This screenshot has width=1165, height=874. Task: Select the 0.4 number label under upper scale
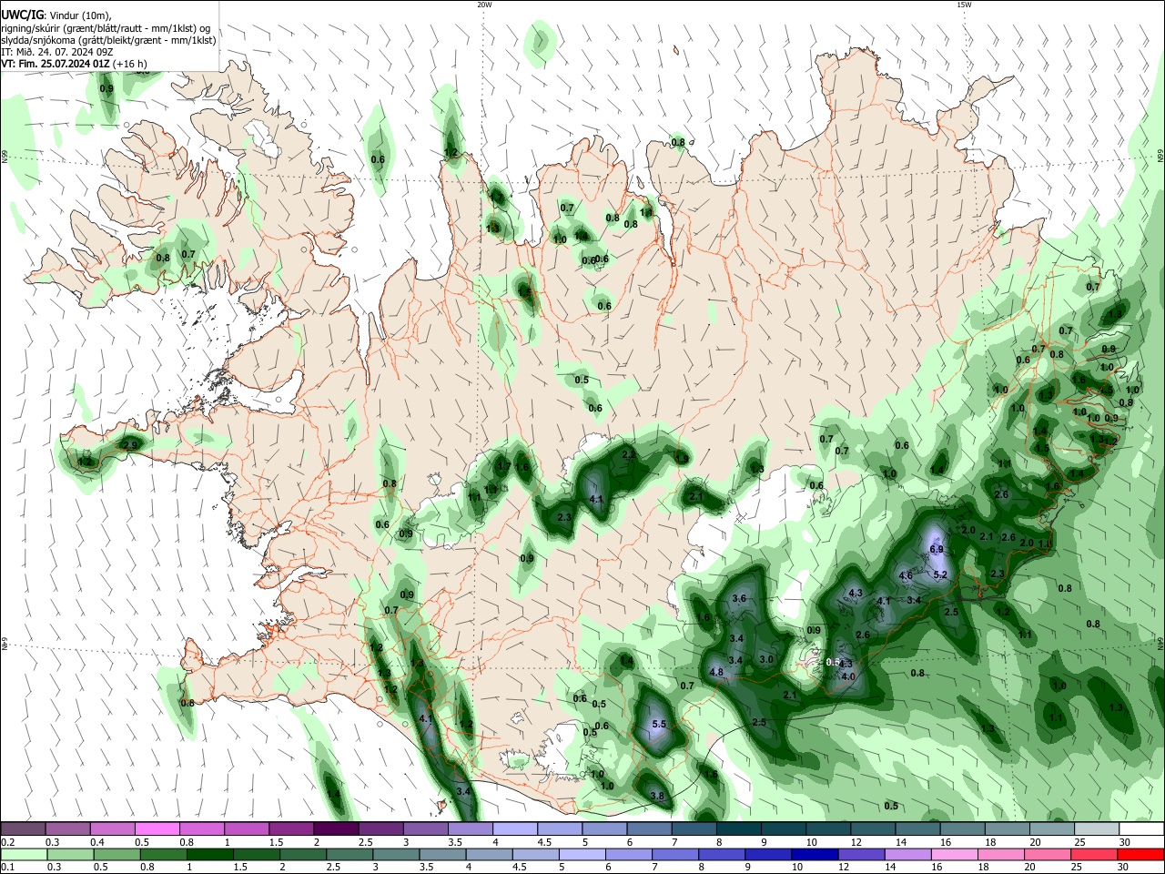[x=97, y=842]
